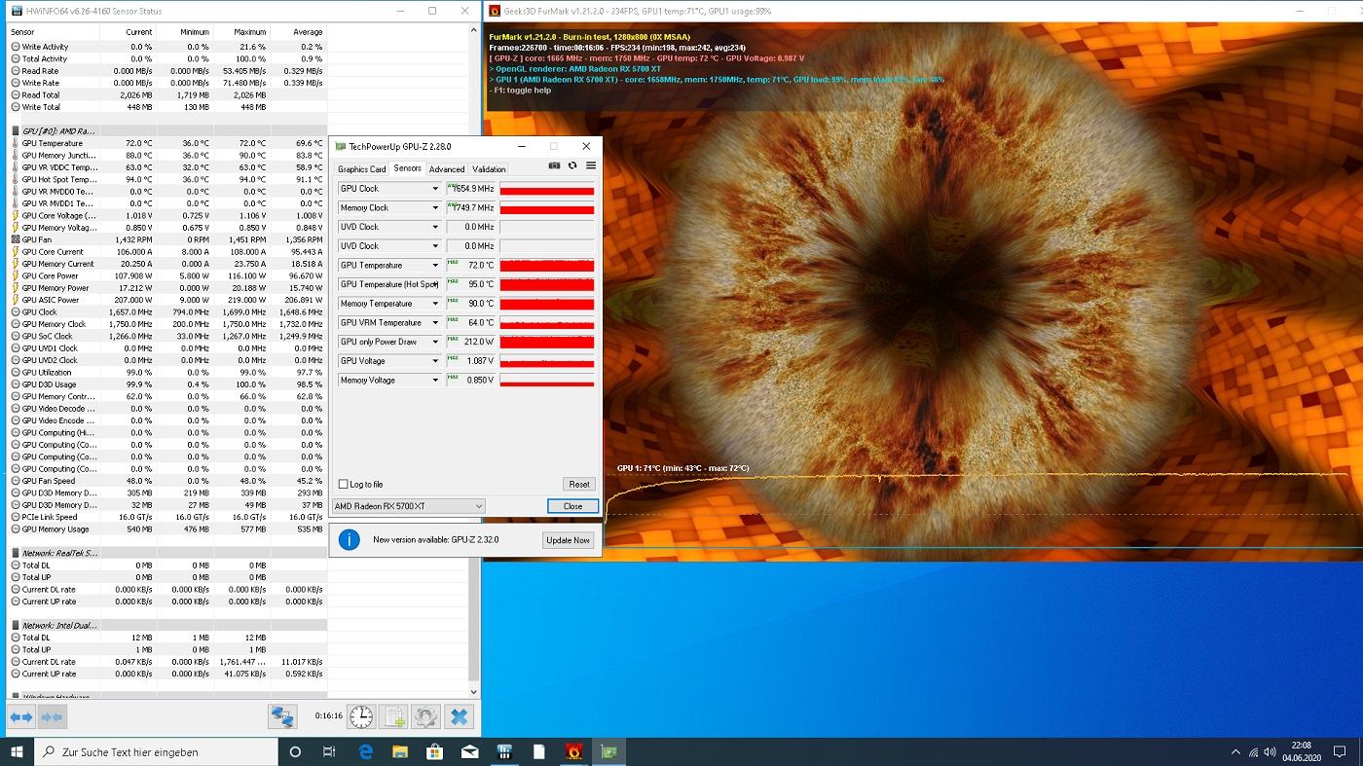Image resolution: width=1363 pixels, height=766 pixels.
Task: Click the FurMark title bar app icon
Action: click(x=495, y=11)
